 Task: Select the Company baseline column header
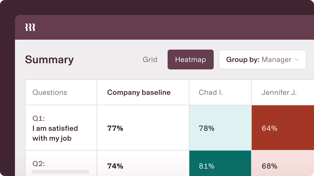(x=139, y=92)
